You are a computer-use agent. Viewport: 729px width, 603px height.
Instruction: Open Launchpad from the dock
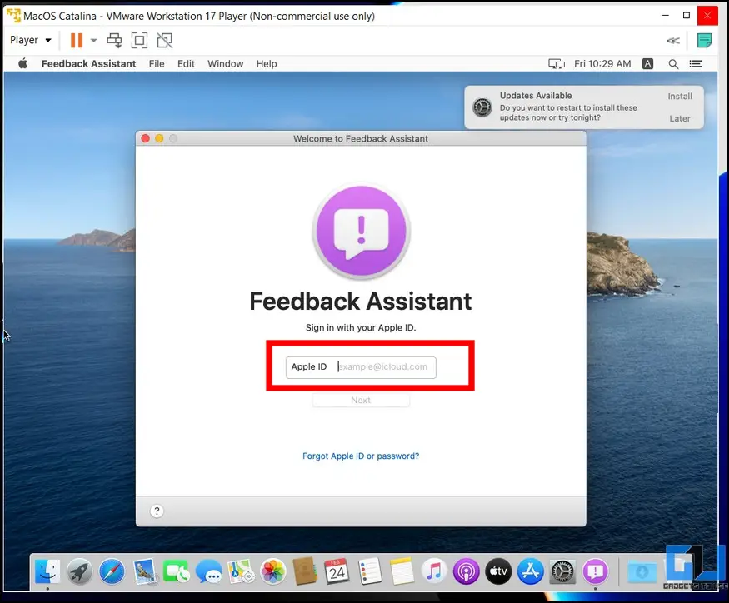pyautogui.click(x=79, y=571)
